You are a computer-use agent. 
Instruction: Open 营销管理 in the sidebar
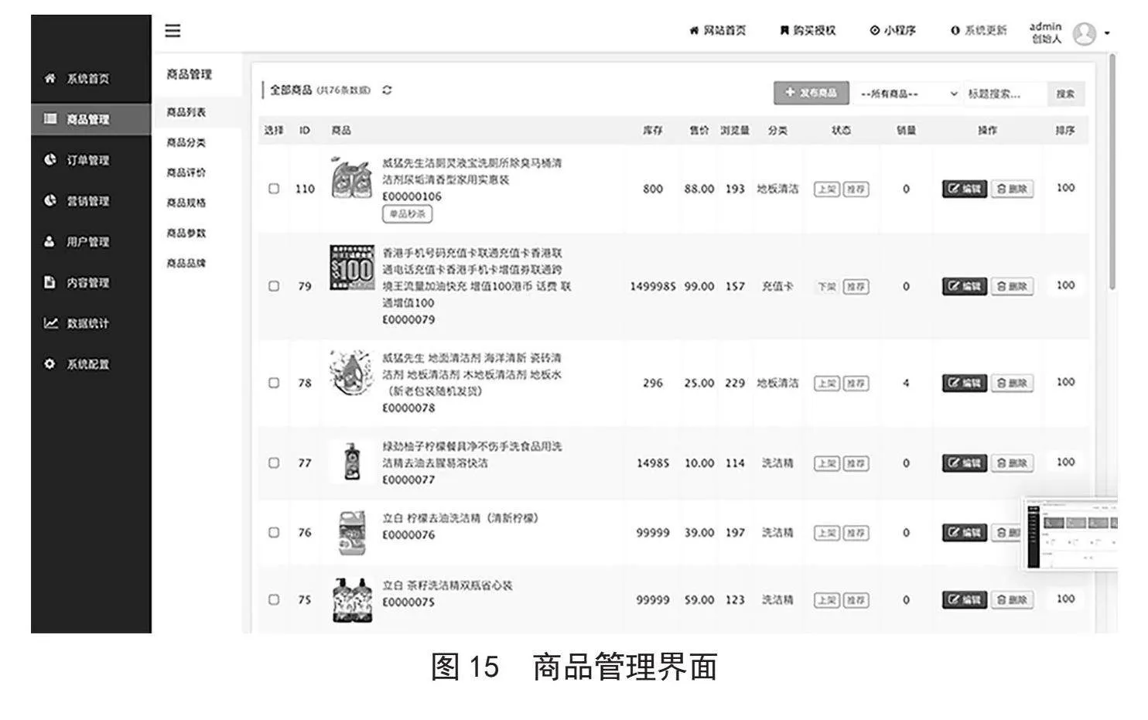(77, 201)
